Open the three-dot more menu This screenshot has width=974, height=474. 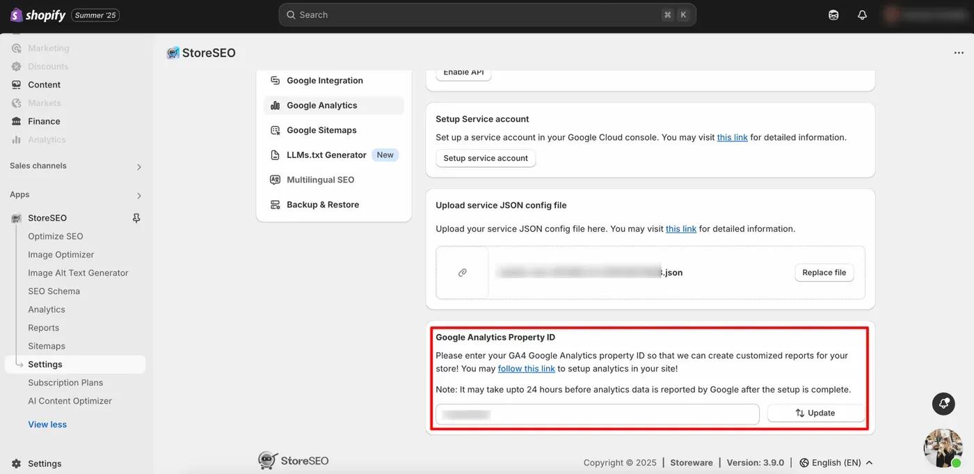click(959, 53)
